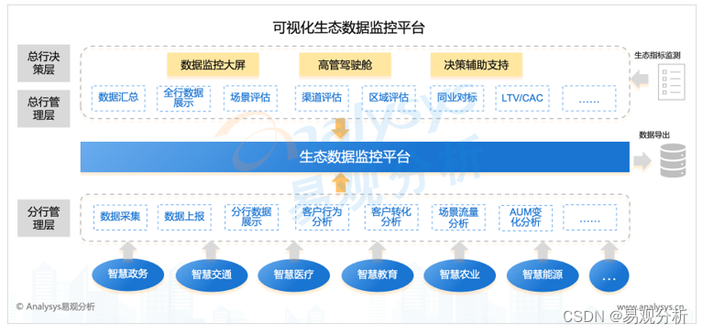Open the 智慧交通 ellipse
Viewport: 702px width, 333px height.
click(212, 274)
